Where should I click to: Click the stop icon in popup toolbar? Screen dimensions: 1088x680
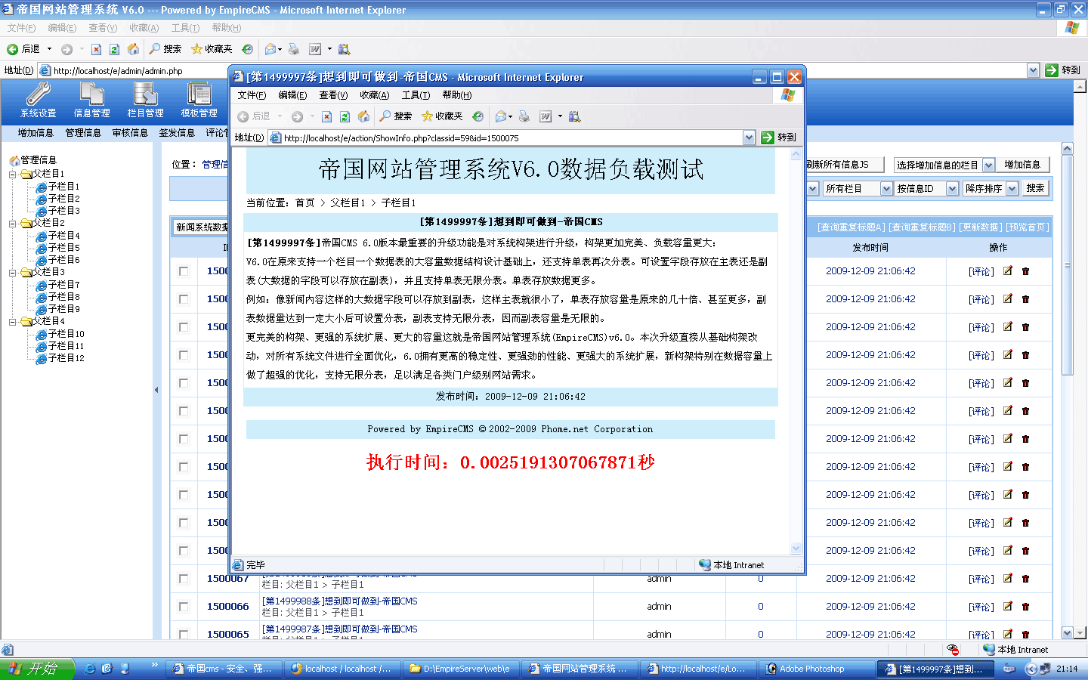click(x=326, y=116)
